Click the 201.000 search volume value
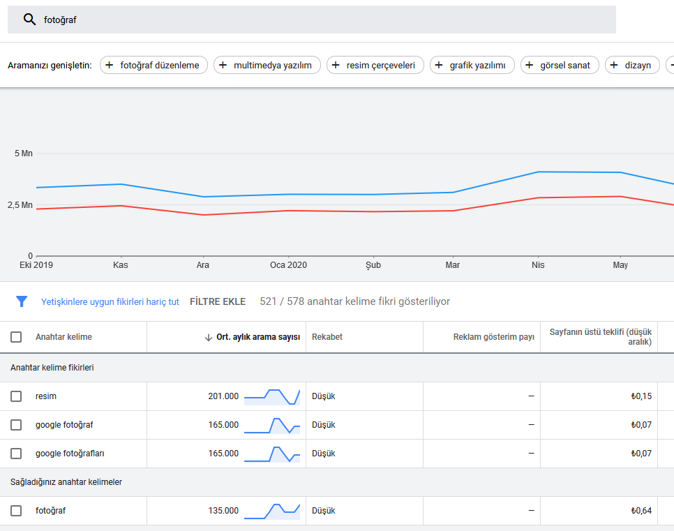The image size is (674, 531). (x=223, y=396)
